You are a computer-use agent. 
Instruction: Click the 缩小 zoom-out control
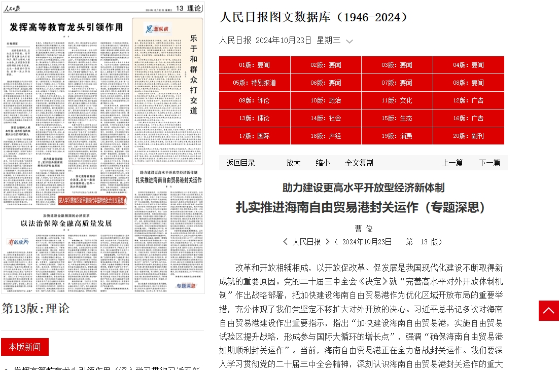click(323, 163)
